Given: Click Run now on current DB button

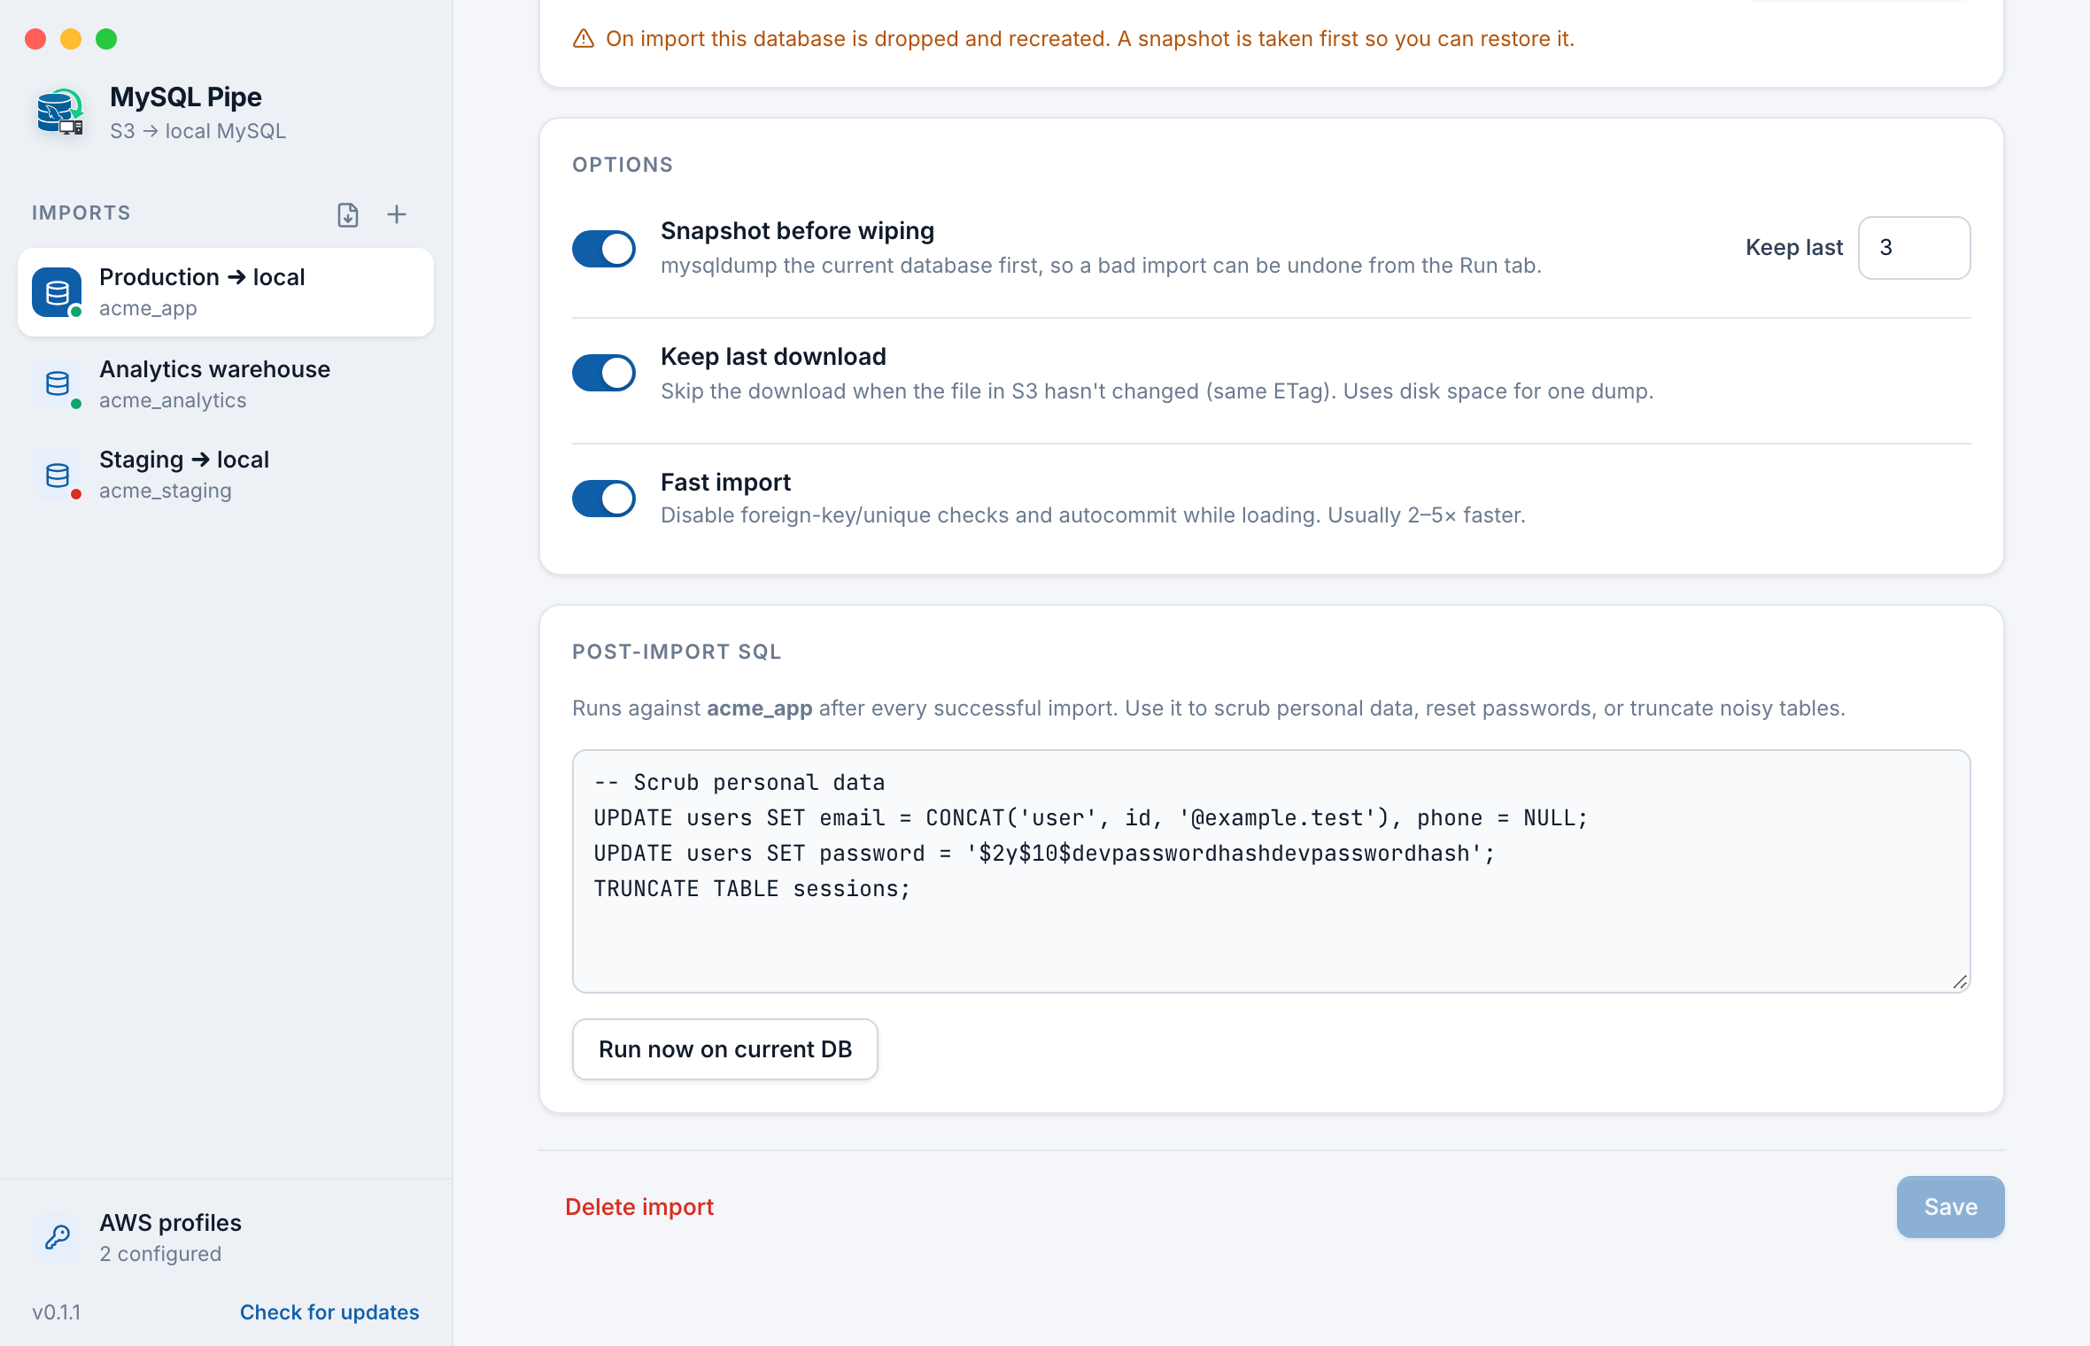Looking at the screenshot, I should point(725,1049).
